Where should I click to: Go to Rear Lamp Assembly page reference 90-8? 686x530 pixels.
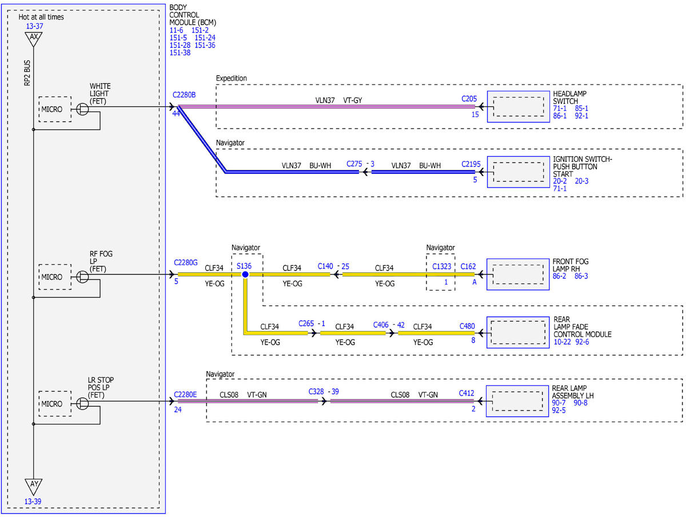pyautogui.click(x=581, y=403)
